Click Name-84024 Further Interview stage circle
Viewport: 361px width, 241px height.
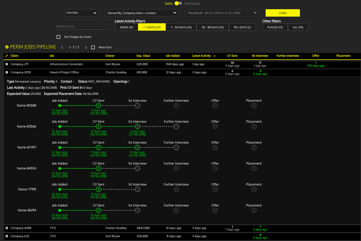[176, 168]
